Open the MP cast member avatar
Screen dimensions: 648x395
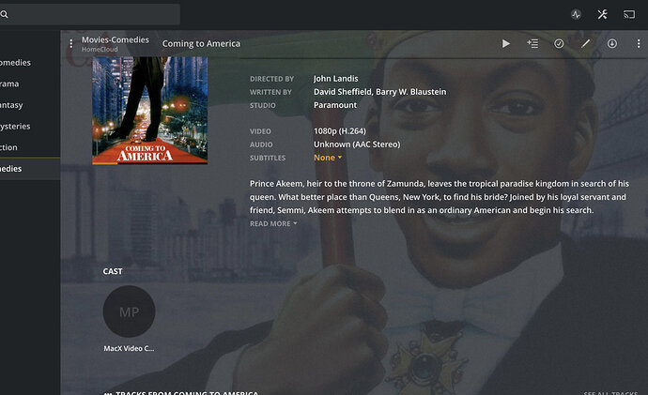pyautogui.click(x=129, y=311)
